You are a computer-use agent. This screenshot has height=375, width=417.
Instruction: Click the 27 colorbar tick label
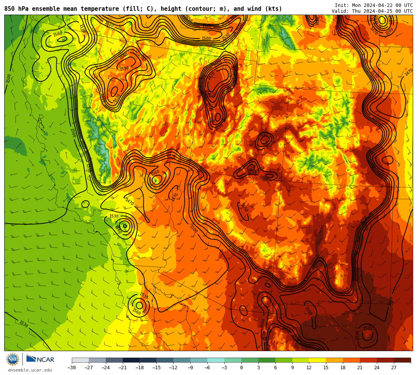pos(394,368)
